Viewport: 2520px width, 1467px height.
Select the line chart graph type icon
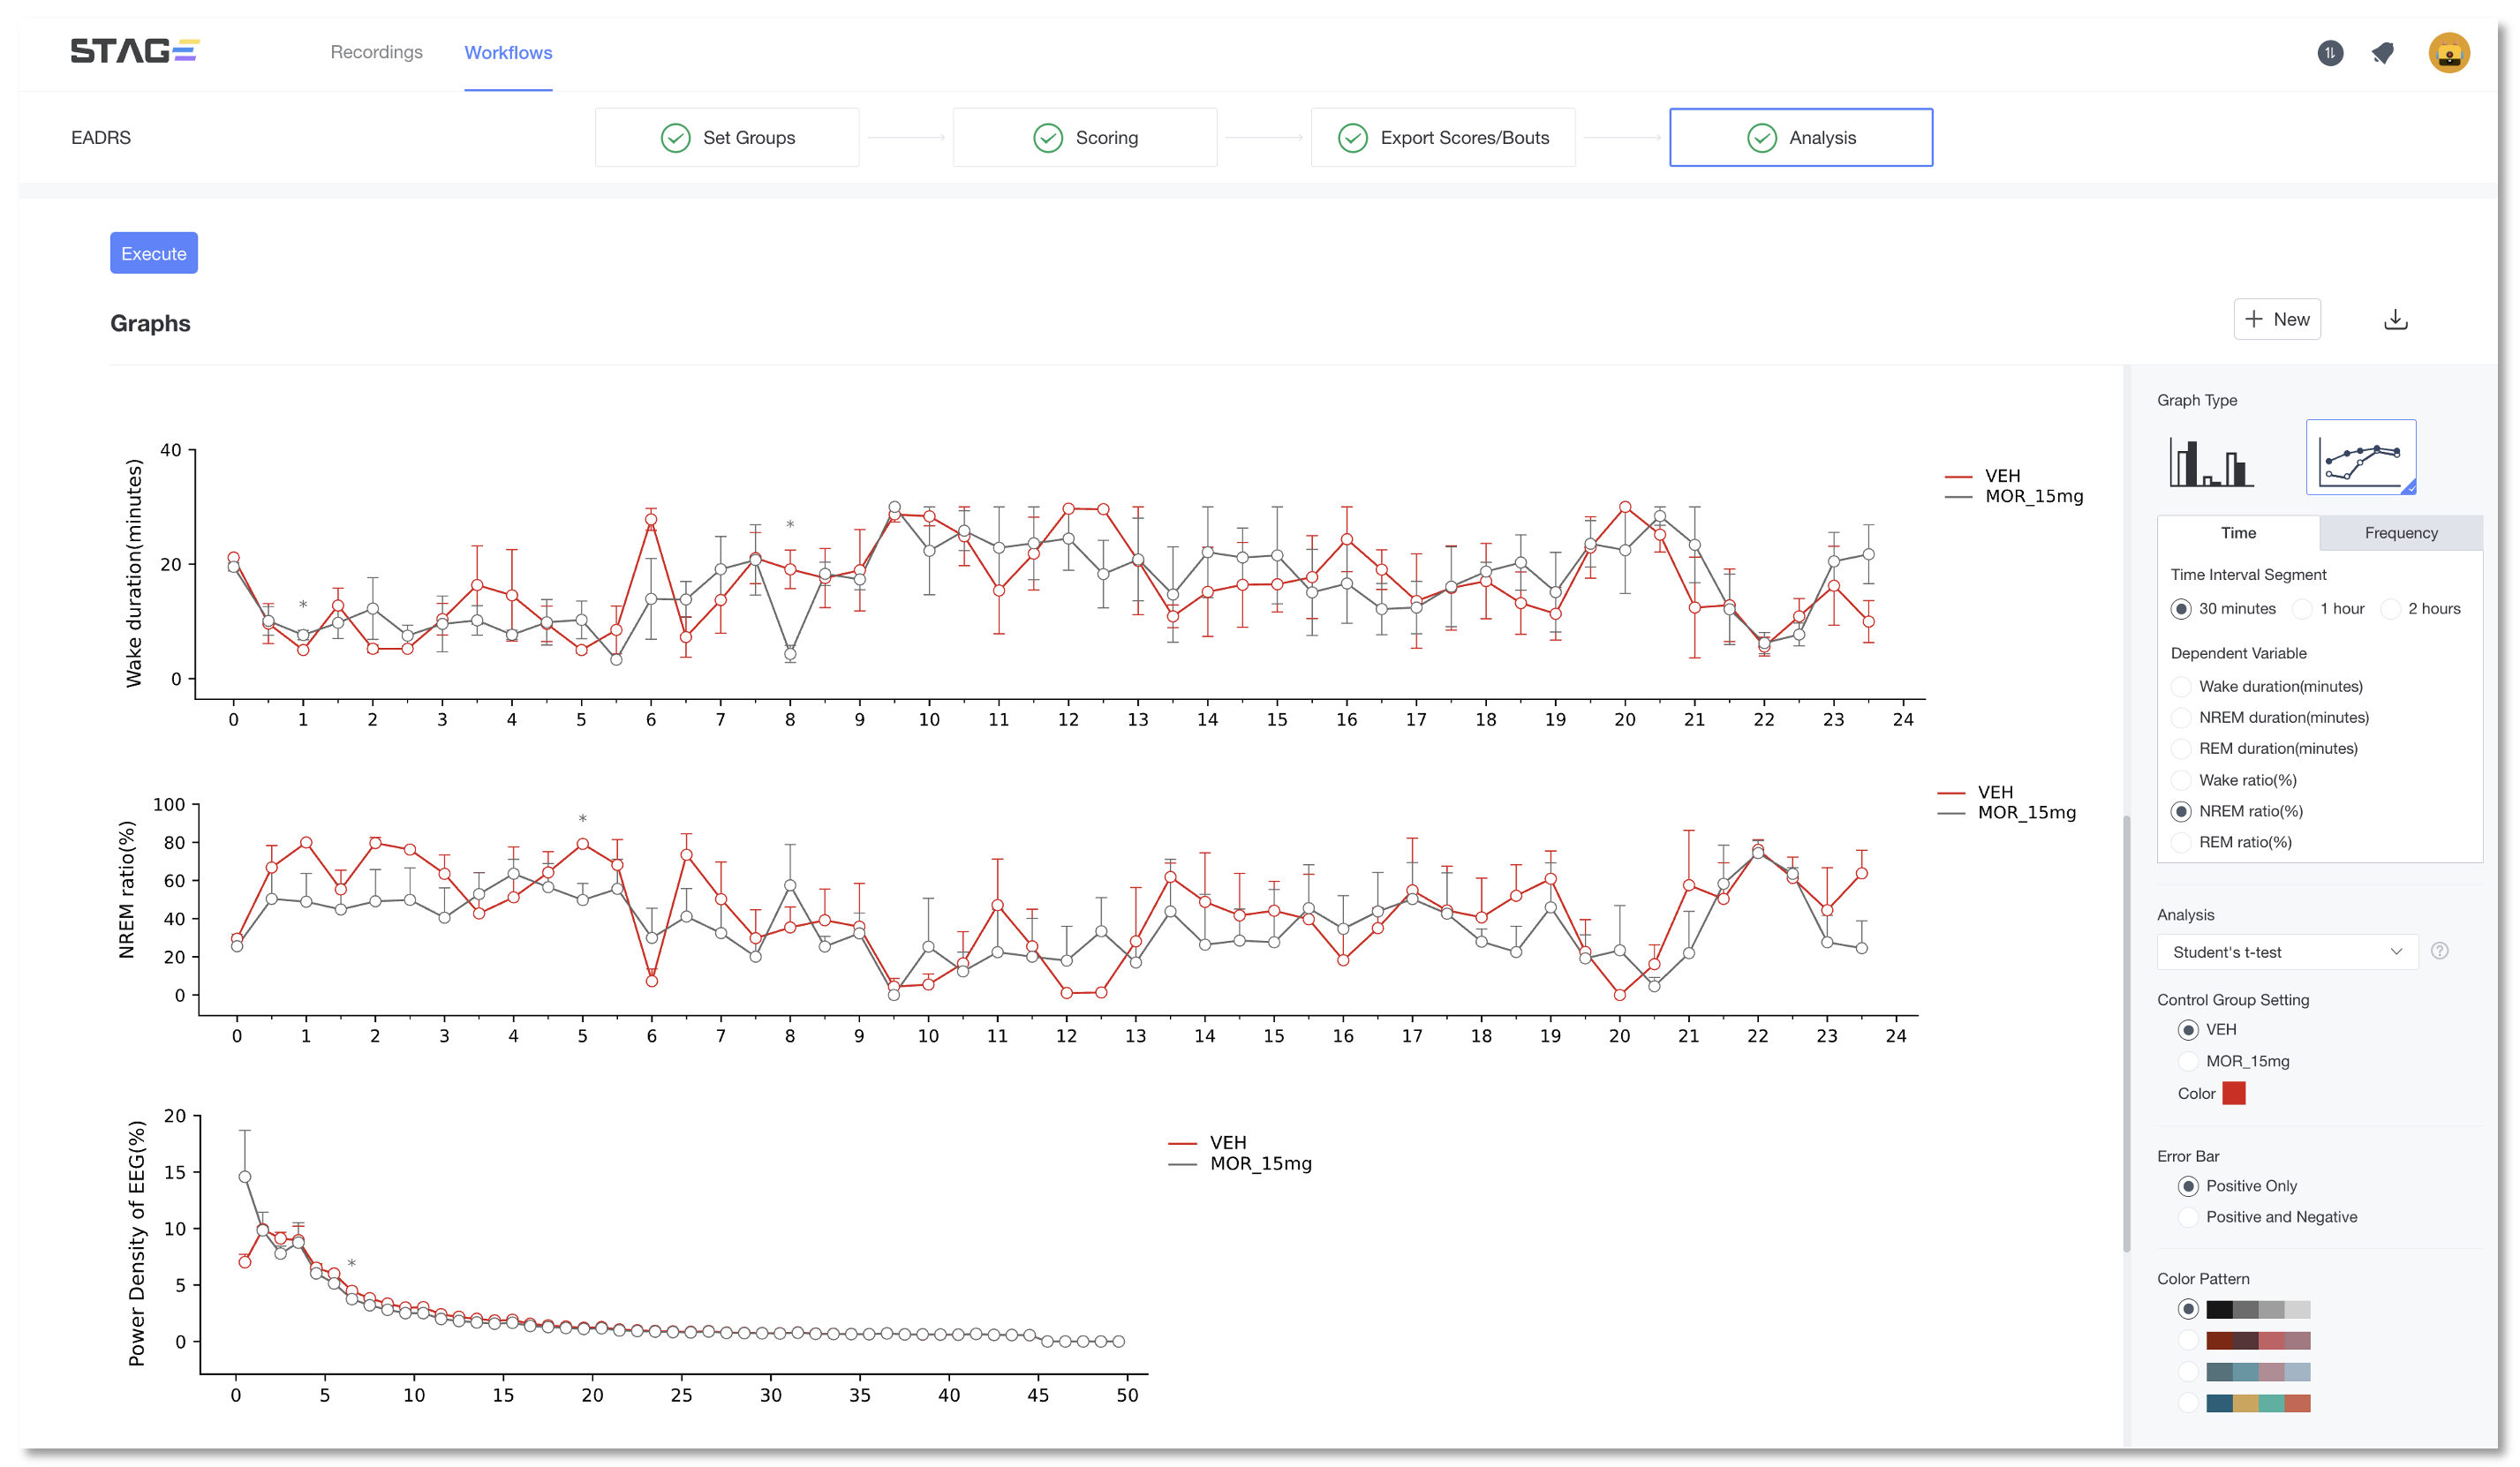[x=2359, y=458]
